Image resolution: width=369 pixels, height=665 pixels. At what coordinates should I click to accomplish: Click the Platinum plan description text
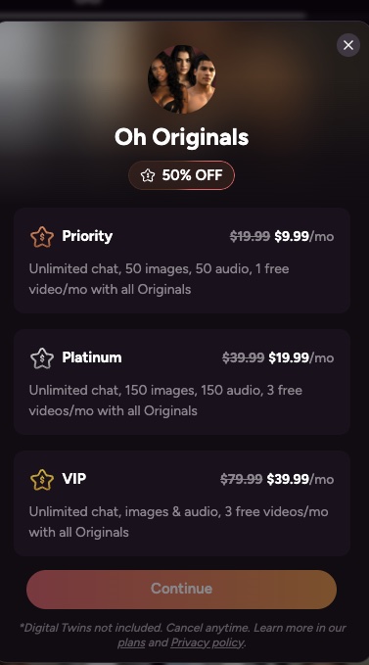tap(165, 401)
